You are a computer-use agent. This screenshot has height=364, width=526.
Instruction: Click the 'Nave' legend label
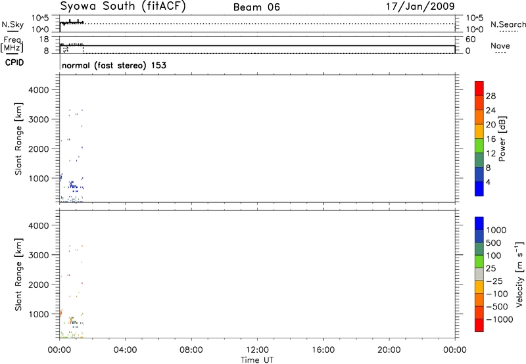coord(500,45)
